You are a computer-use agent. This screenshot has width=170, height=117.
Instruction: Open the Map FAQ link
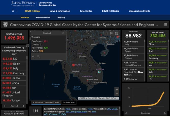(61, 18)
